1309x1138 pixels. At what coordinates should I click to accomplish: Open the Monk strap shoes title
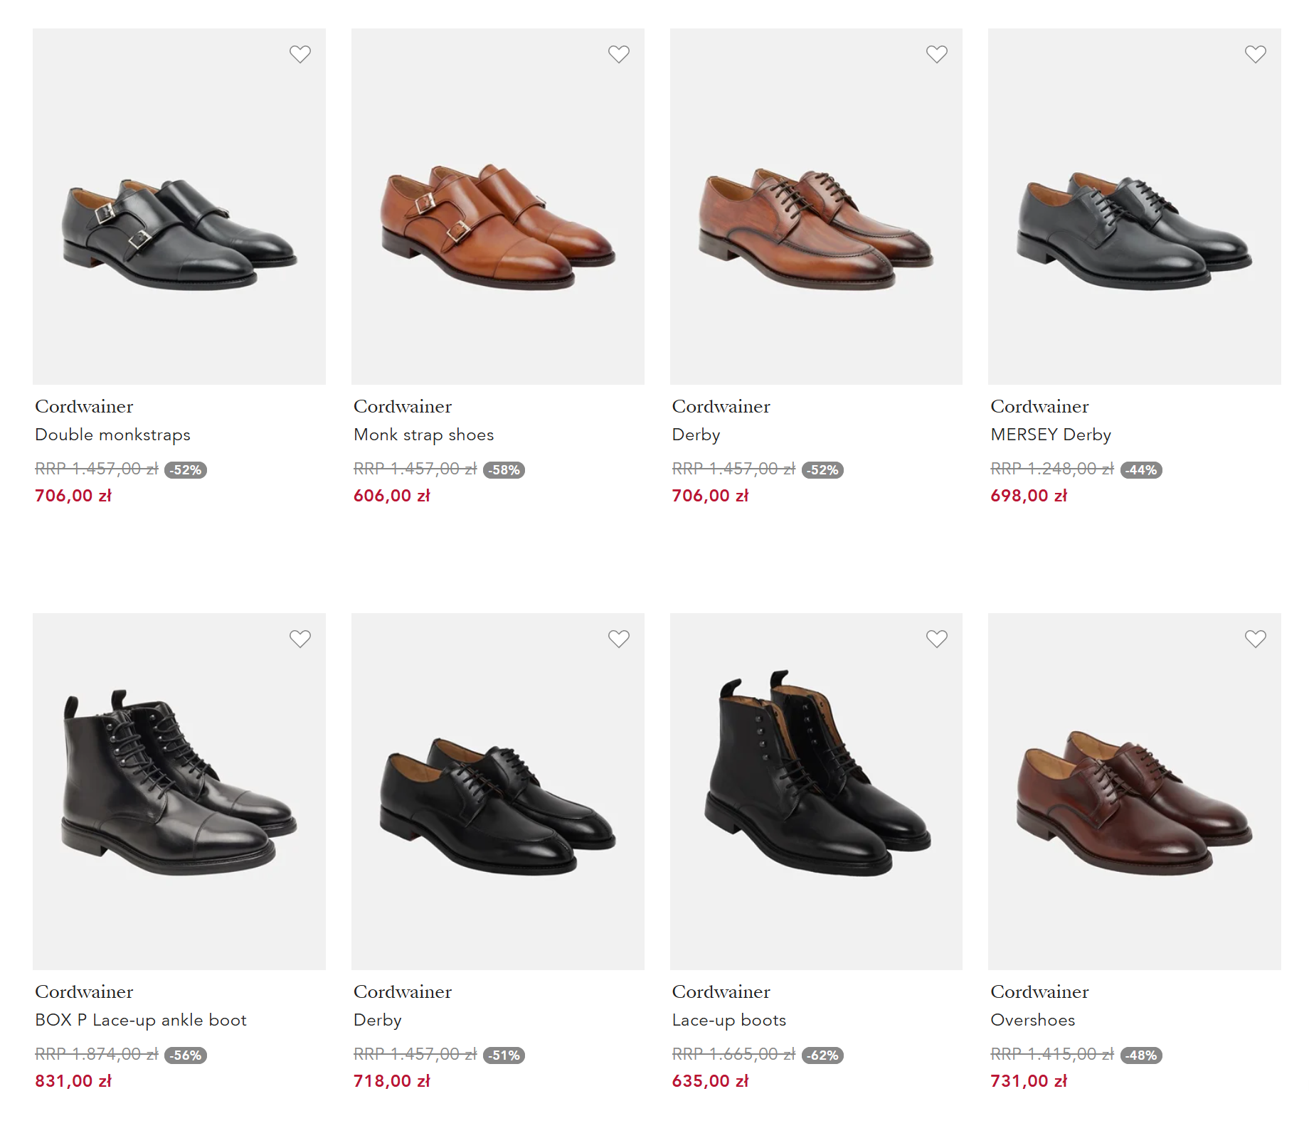pyautogui.click(x=424, y=435)
